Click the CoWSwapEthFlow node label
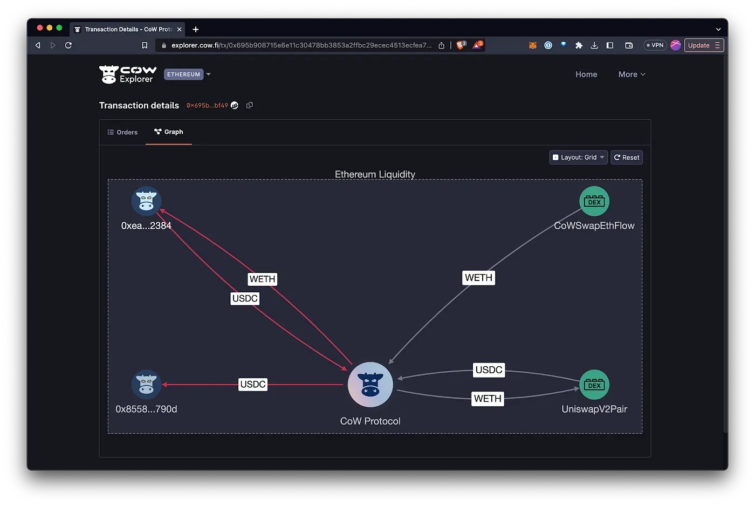The width and height of the screenshot is (755, 506). (x=594, y=225)
